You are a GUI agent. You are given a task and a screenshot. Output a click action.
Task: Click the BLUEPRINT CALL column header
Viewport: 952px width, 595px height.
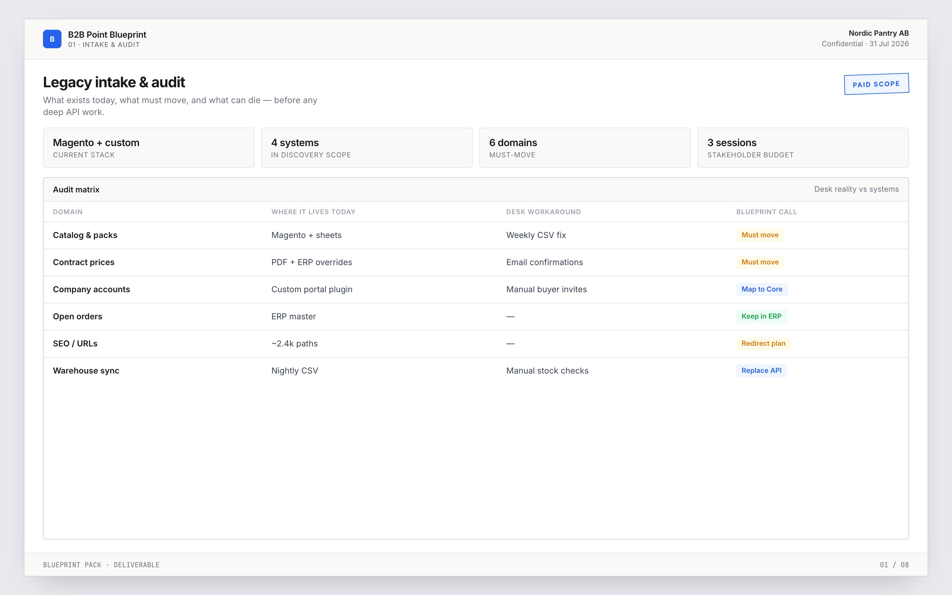766,212
